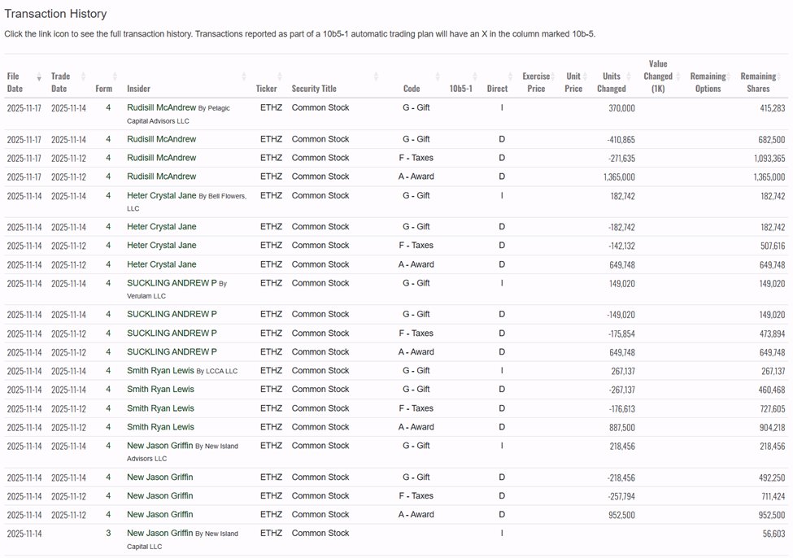
Task: Click the -410,865 units changed cell
Action: pyautogui.click(x=621, y=140)
